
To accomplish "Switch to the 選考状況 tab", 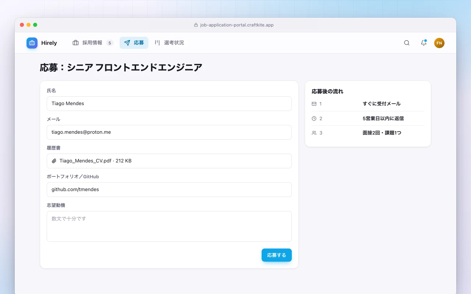I will coord(169,43).
